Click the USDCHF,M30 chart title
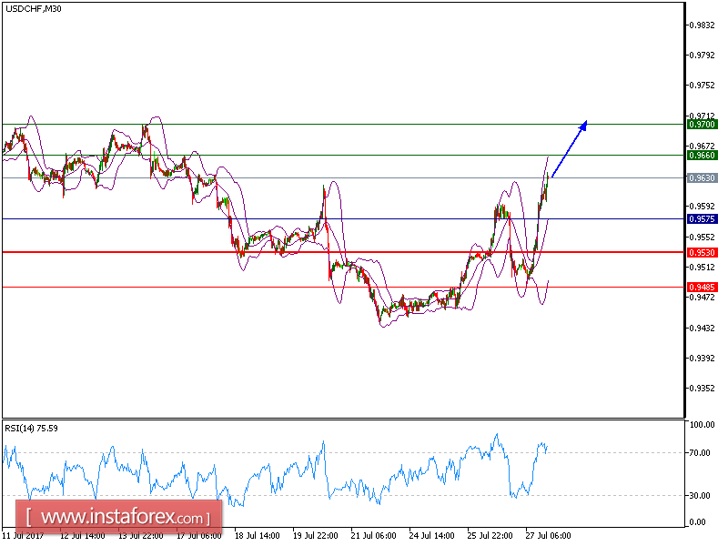Screen dimensions: 728x546 33,9
